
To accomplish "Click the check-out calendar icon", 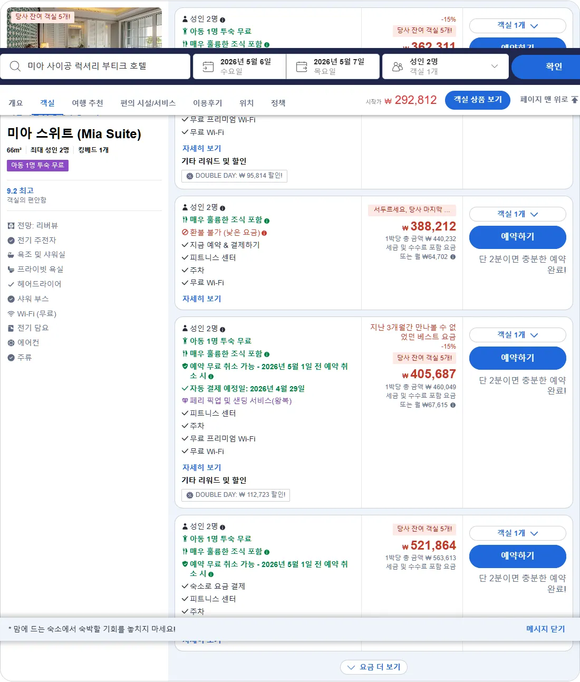I will [x=302, y=66].
